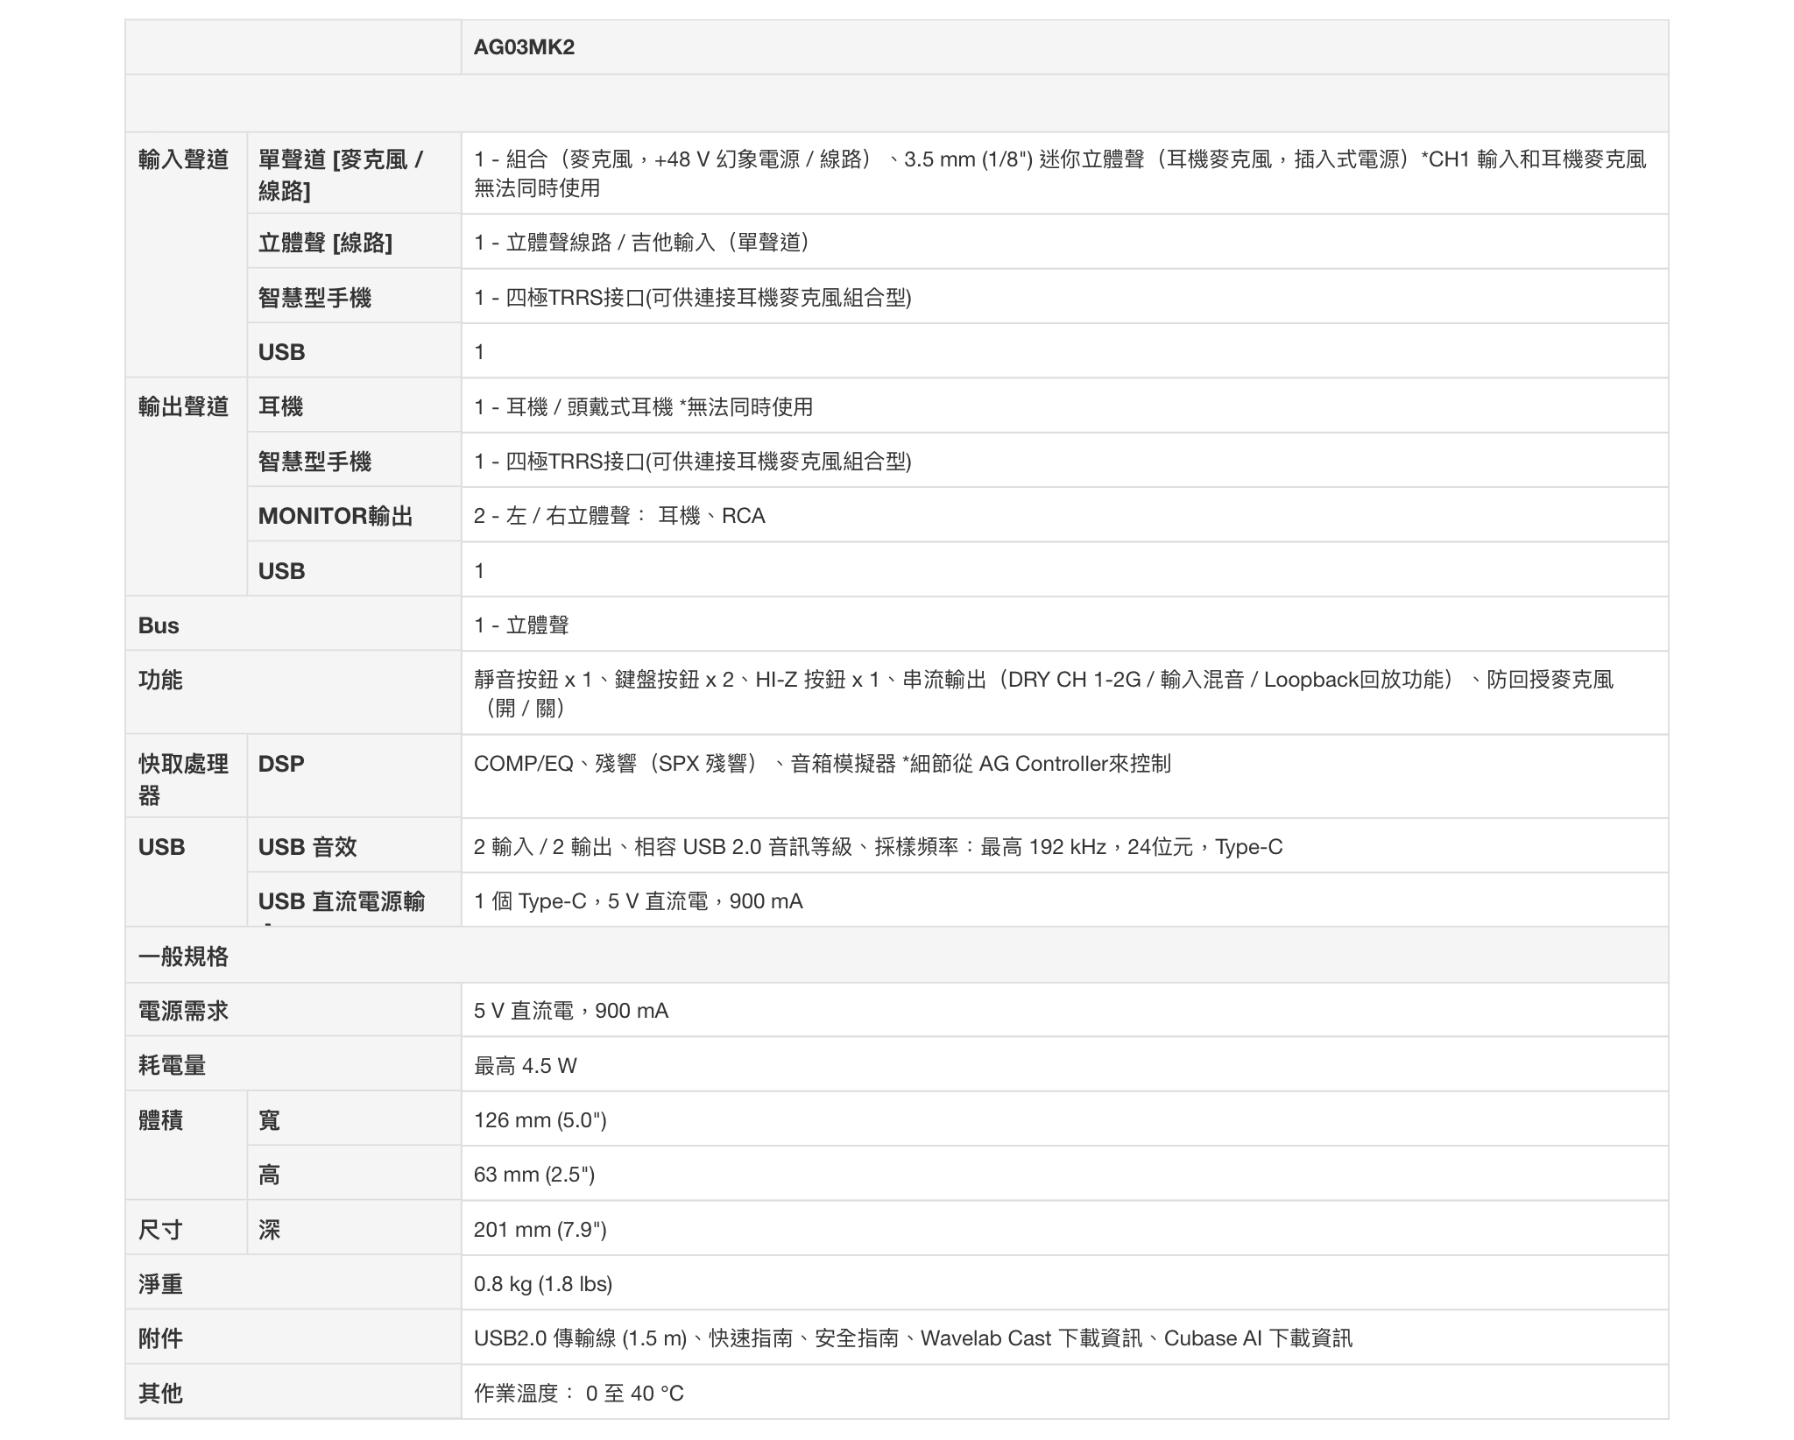Click the 耗電量 value 最高 4.5 W

tap(525, 1066)
